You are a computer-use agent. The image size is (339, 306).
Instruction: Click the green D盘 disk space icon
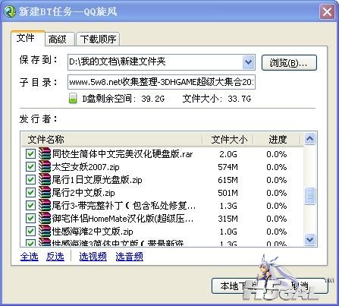tap(73, 98)
